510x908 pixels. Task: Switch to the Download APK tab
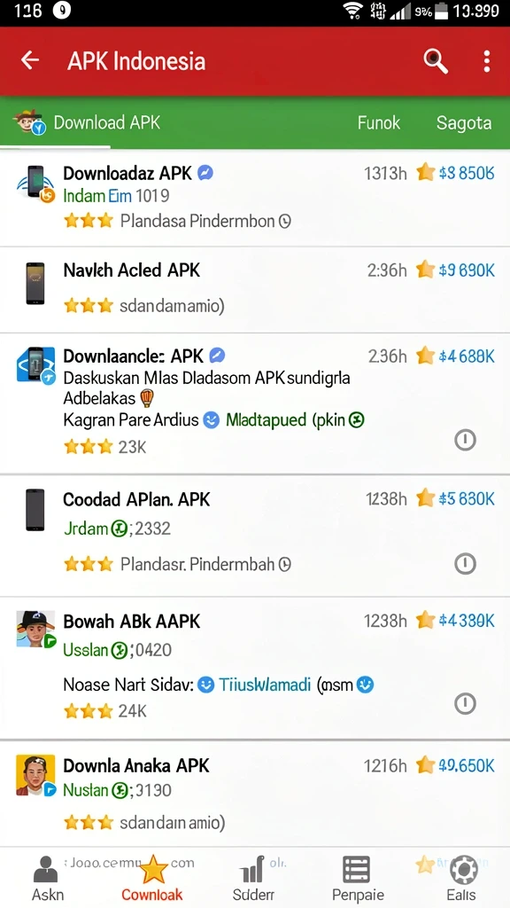tap(87, 122)
